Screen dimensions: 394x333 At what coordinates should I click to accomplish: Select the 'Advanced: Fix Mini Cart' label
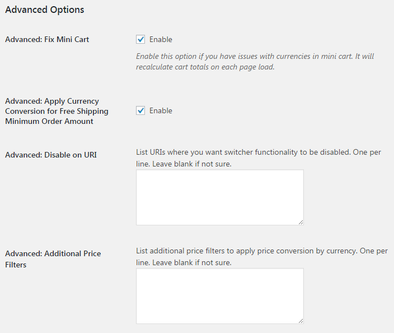pos(47,40)
